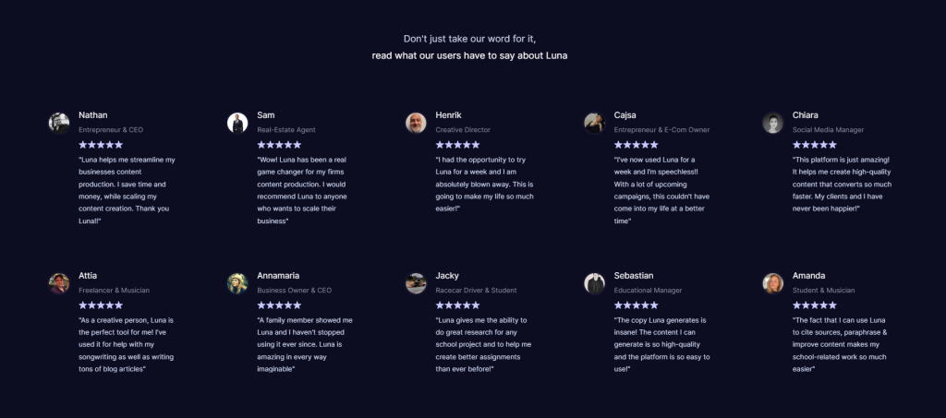This screenshot has width=946, height=418.
Task: Select Annamaria's profile photo
Action: click(x=237, y=283)
